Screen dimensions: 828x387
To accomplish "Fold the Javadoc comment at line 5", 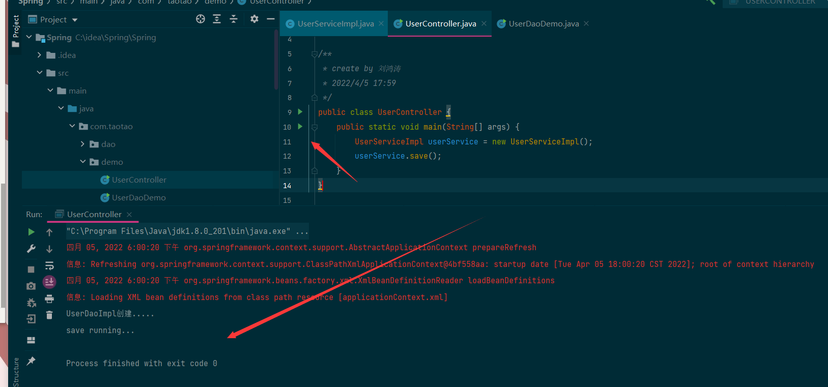I will click(x=315, y=54).
